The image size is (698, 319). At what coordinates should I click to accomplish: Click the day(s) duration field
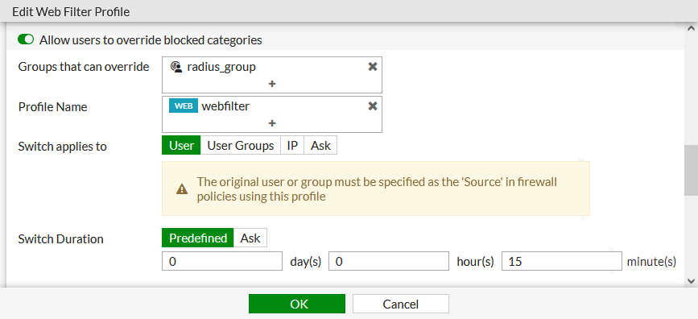222,261
